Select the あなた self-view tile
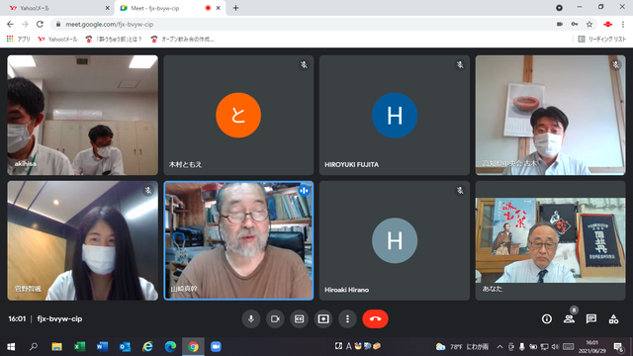633x356 pixels. click(x=550, y=240)
